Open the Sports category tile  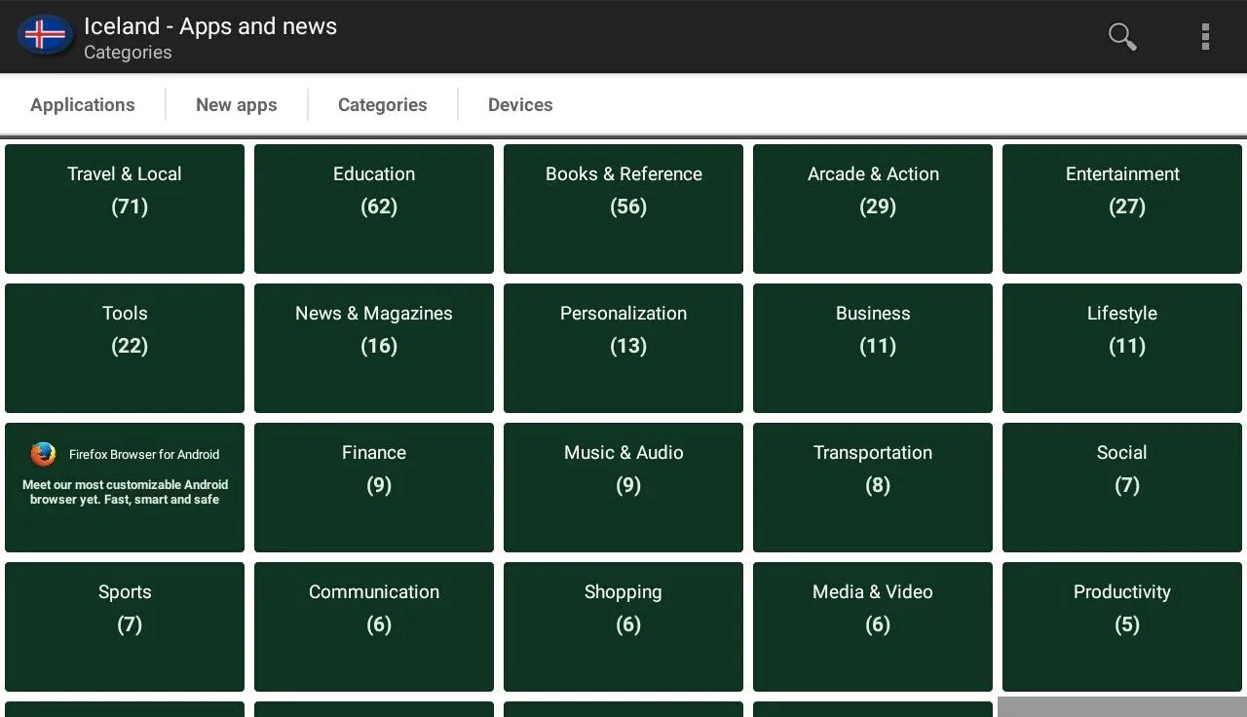click(125, 626)
